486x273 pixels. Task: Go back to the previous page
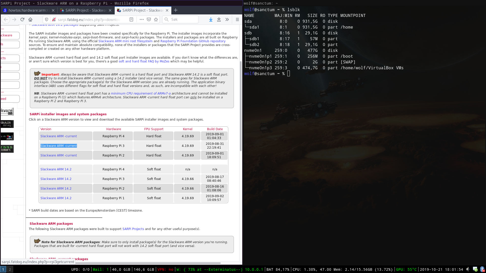pos(6,19)
